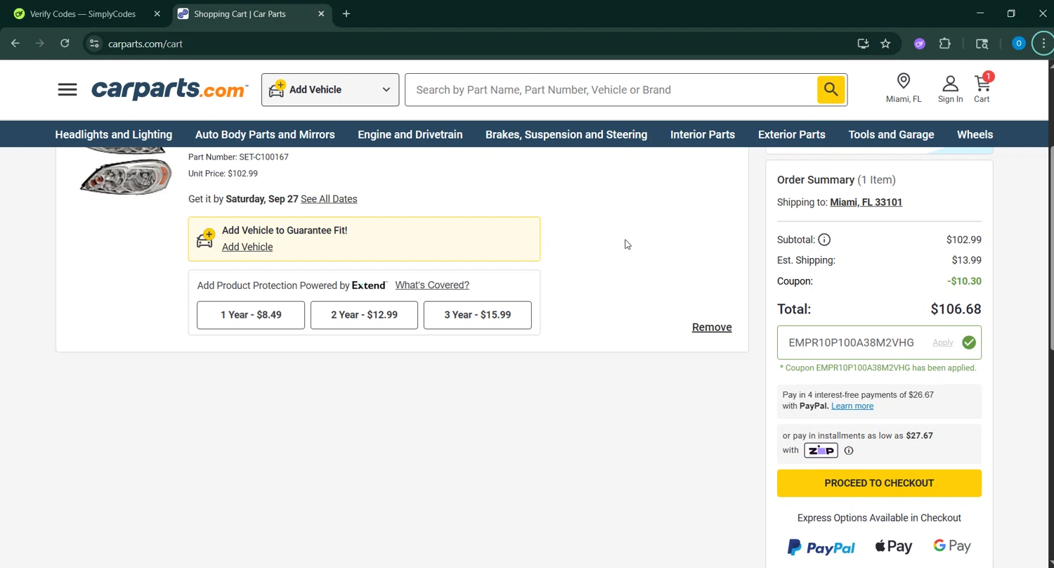Screen dimensions: 1054x568
Task: Bookmark this page with the star icon
Action: [x=885, y=44]
